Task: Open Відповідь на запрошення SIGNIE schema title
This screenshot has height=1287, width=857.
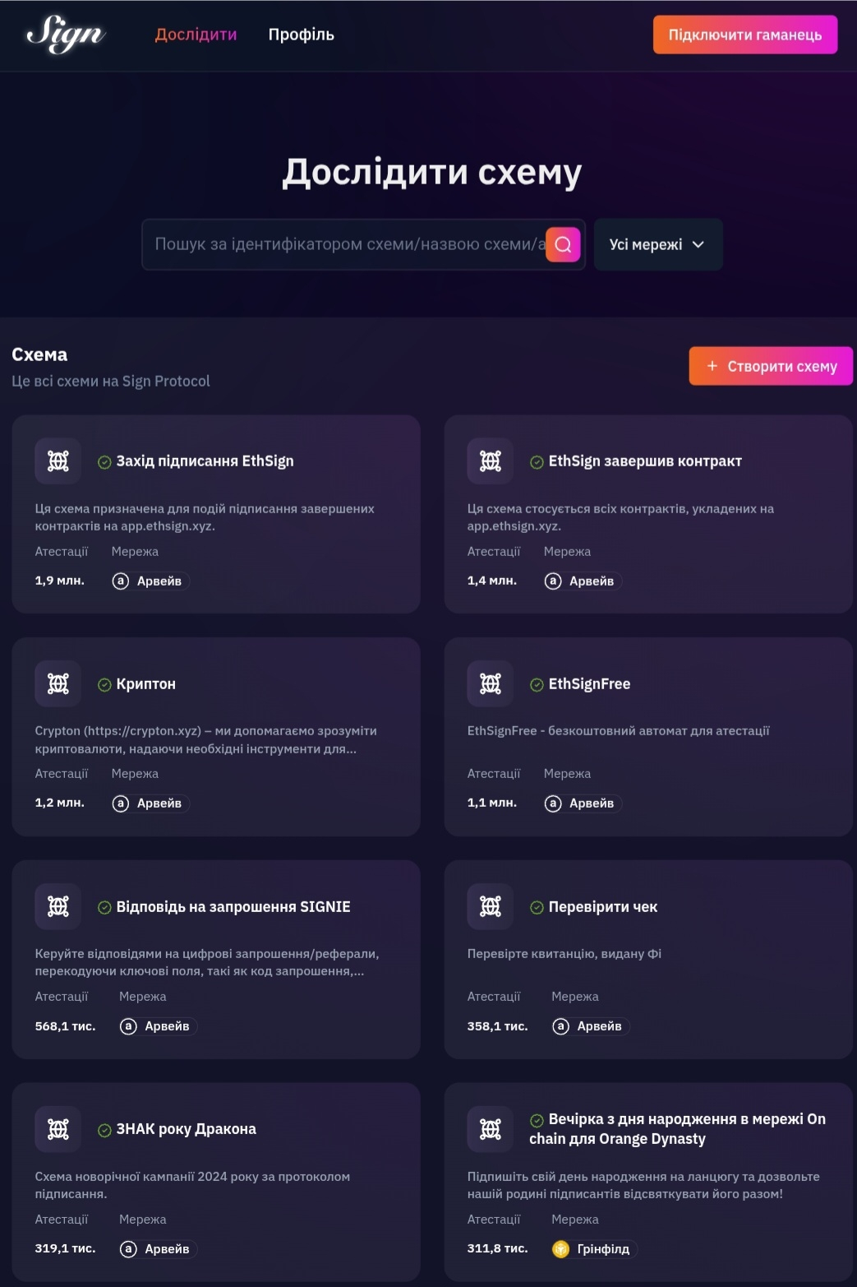Action: pos(233,907)
